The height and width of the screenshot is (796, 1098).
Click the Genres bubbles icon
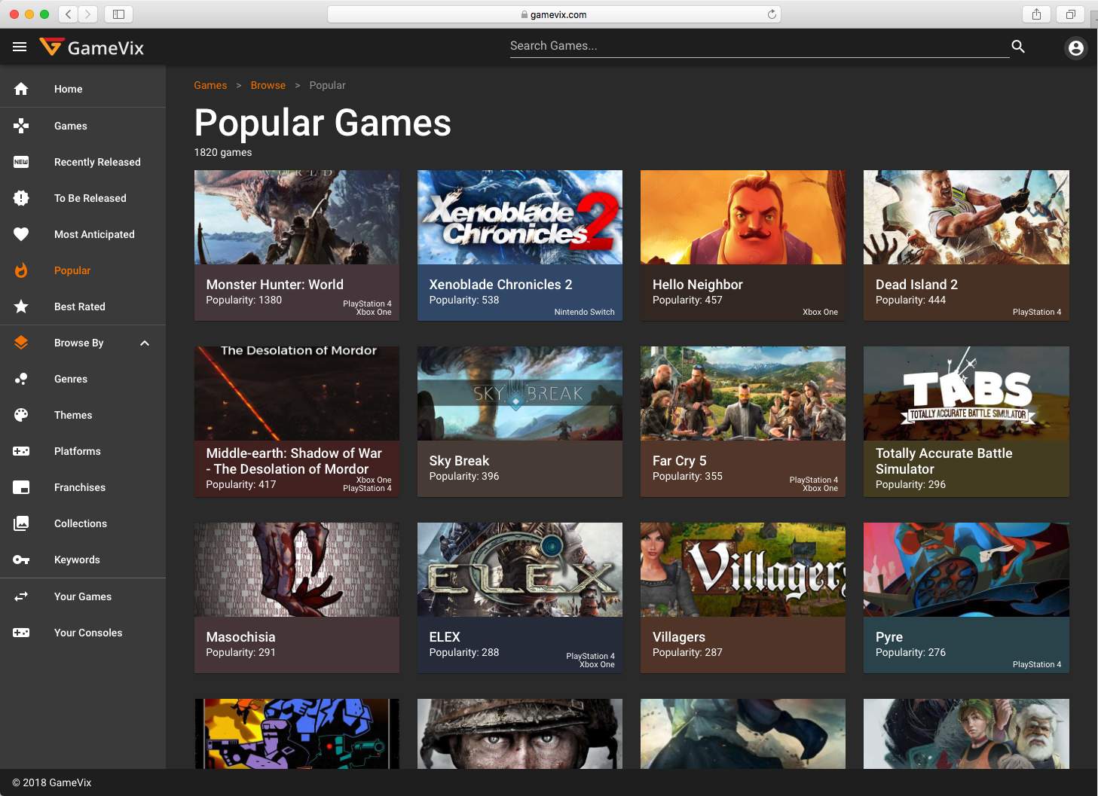[21, 379]
